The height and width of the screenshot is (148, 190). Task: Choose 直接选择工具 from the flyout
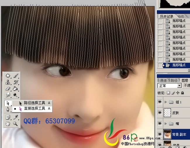(32, 109)
